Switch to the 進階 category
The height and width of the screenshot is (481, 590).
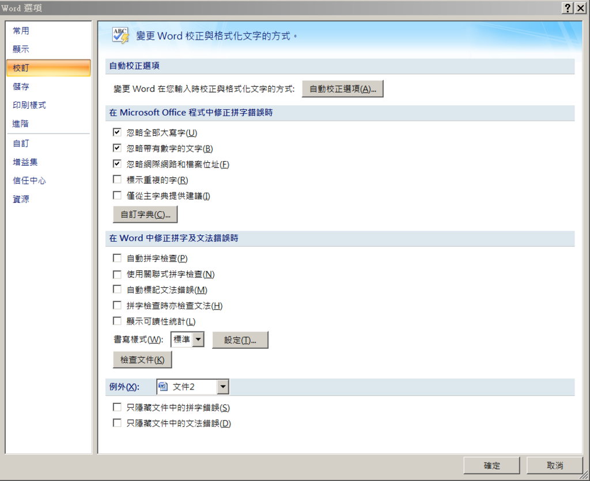pos(21,124)
